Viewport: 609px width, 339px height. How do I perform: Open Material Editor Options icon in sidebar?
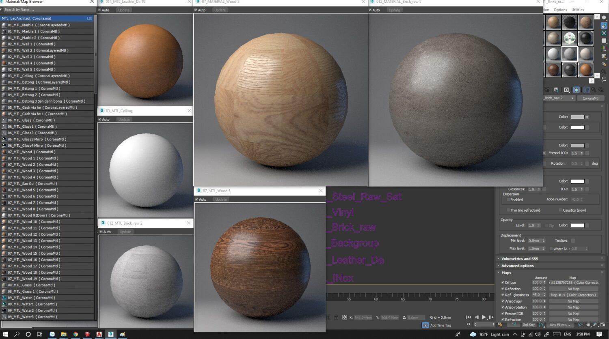[x=604, y=64]
